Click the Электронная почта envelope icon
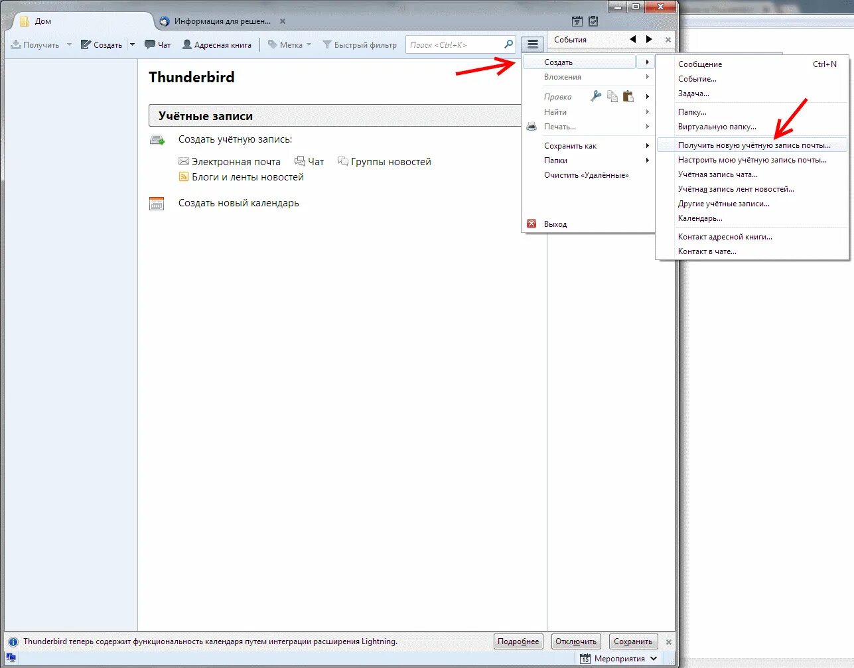The image size is (854, 668). [x=184, y=161]
